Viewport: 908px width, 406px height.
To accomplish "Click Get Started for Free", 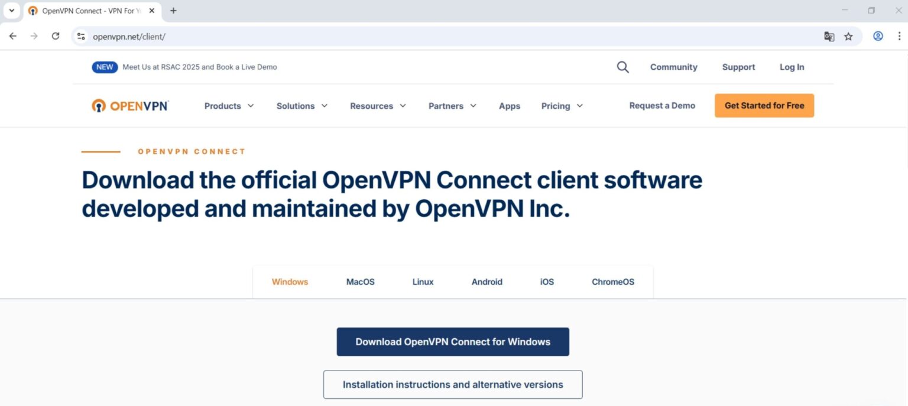I will pyautogui.click(x=764, y=105).
